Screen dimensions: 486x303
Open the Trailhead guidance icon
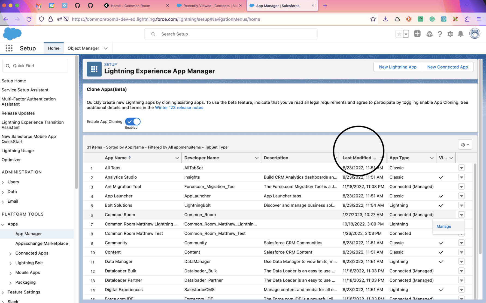coord(429,34)
